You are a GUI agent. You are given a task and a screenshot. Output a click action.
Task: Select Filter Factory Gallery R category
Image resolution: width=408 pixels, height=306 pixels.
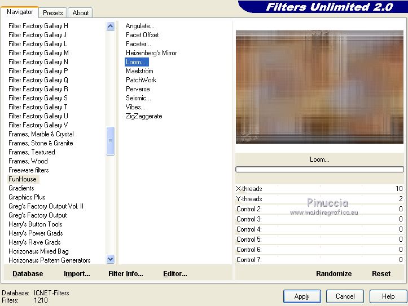(x=38, y=89)
